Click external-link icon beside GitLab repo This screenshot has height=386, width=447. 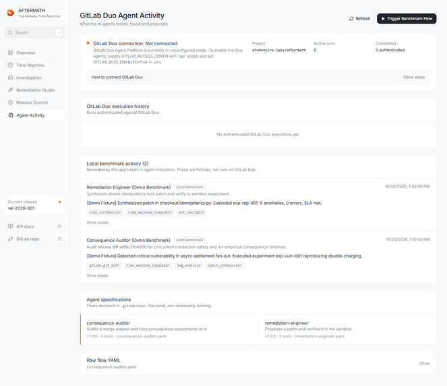click(59, 238)
